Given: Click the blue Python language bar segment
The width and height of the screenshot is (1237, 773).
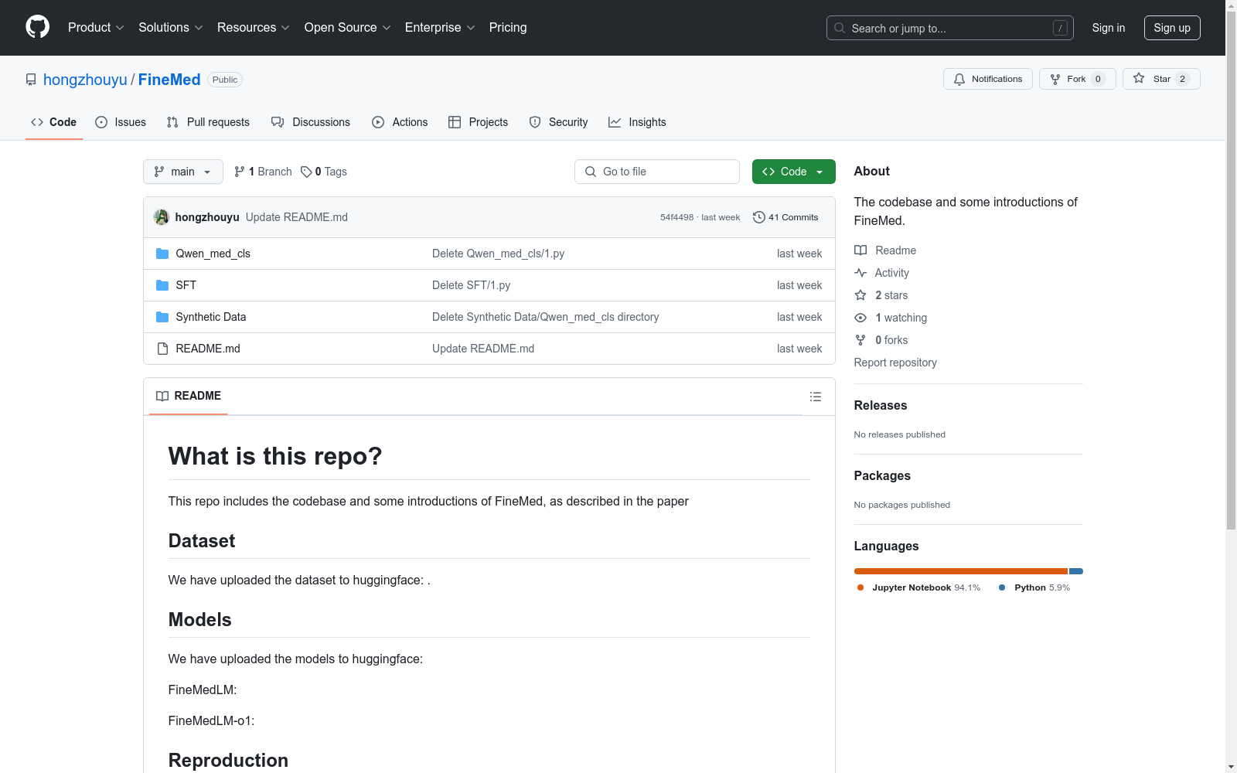Looking at the screenshot, I should tap(1076, 571).
